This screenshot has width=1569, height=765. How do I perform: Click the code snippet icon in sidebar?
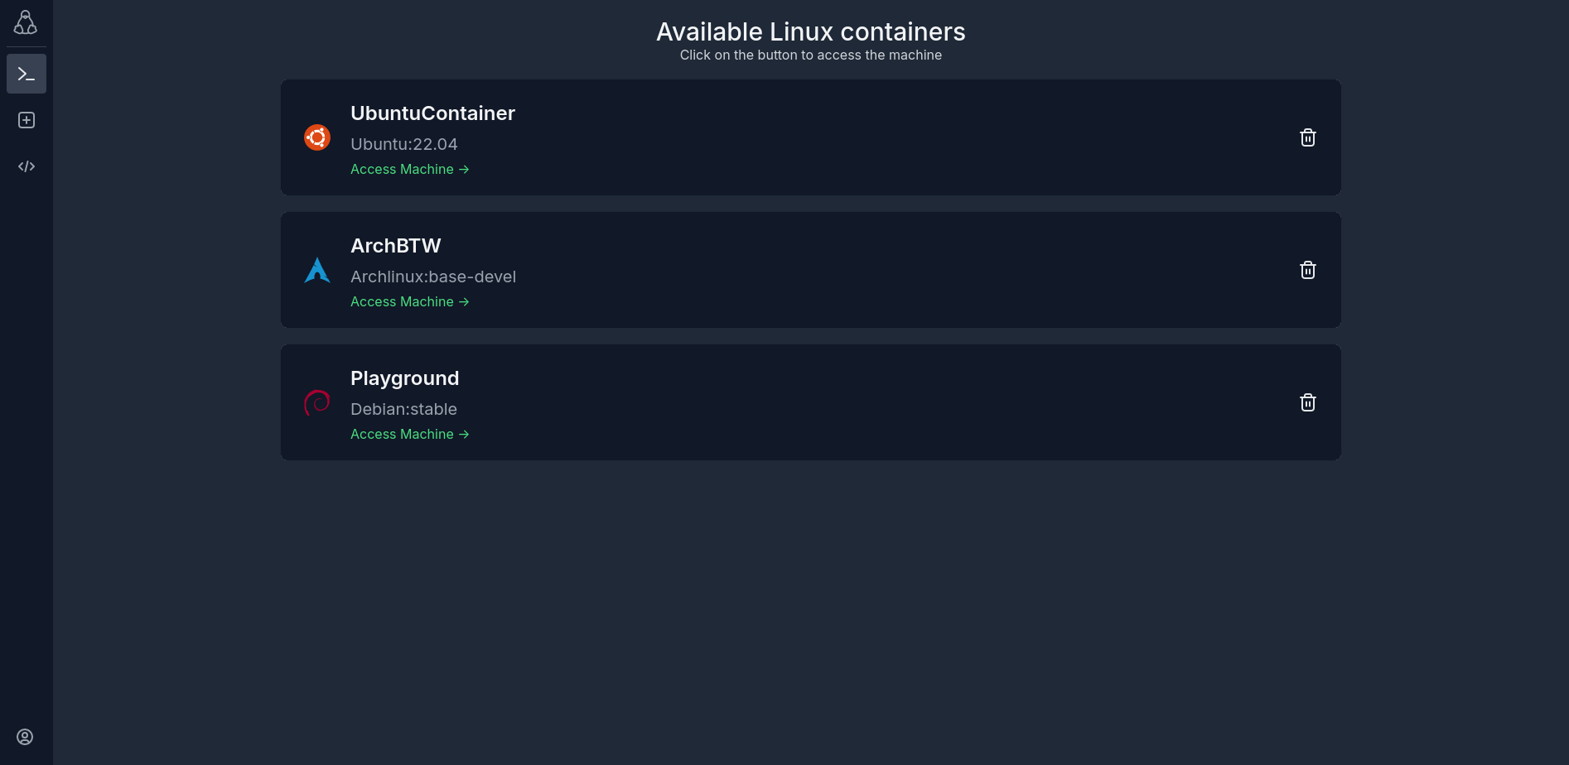click(26, 166)
